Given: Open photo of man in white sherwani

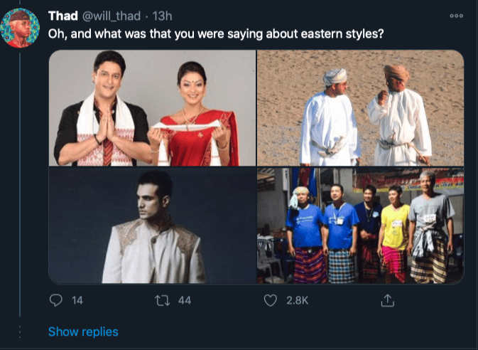Looking at the screenshot, I should (x=152, y=226).
